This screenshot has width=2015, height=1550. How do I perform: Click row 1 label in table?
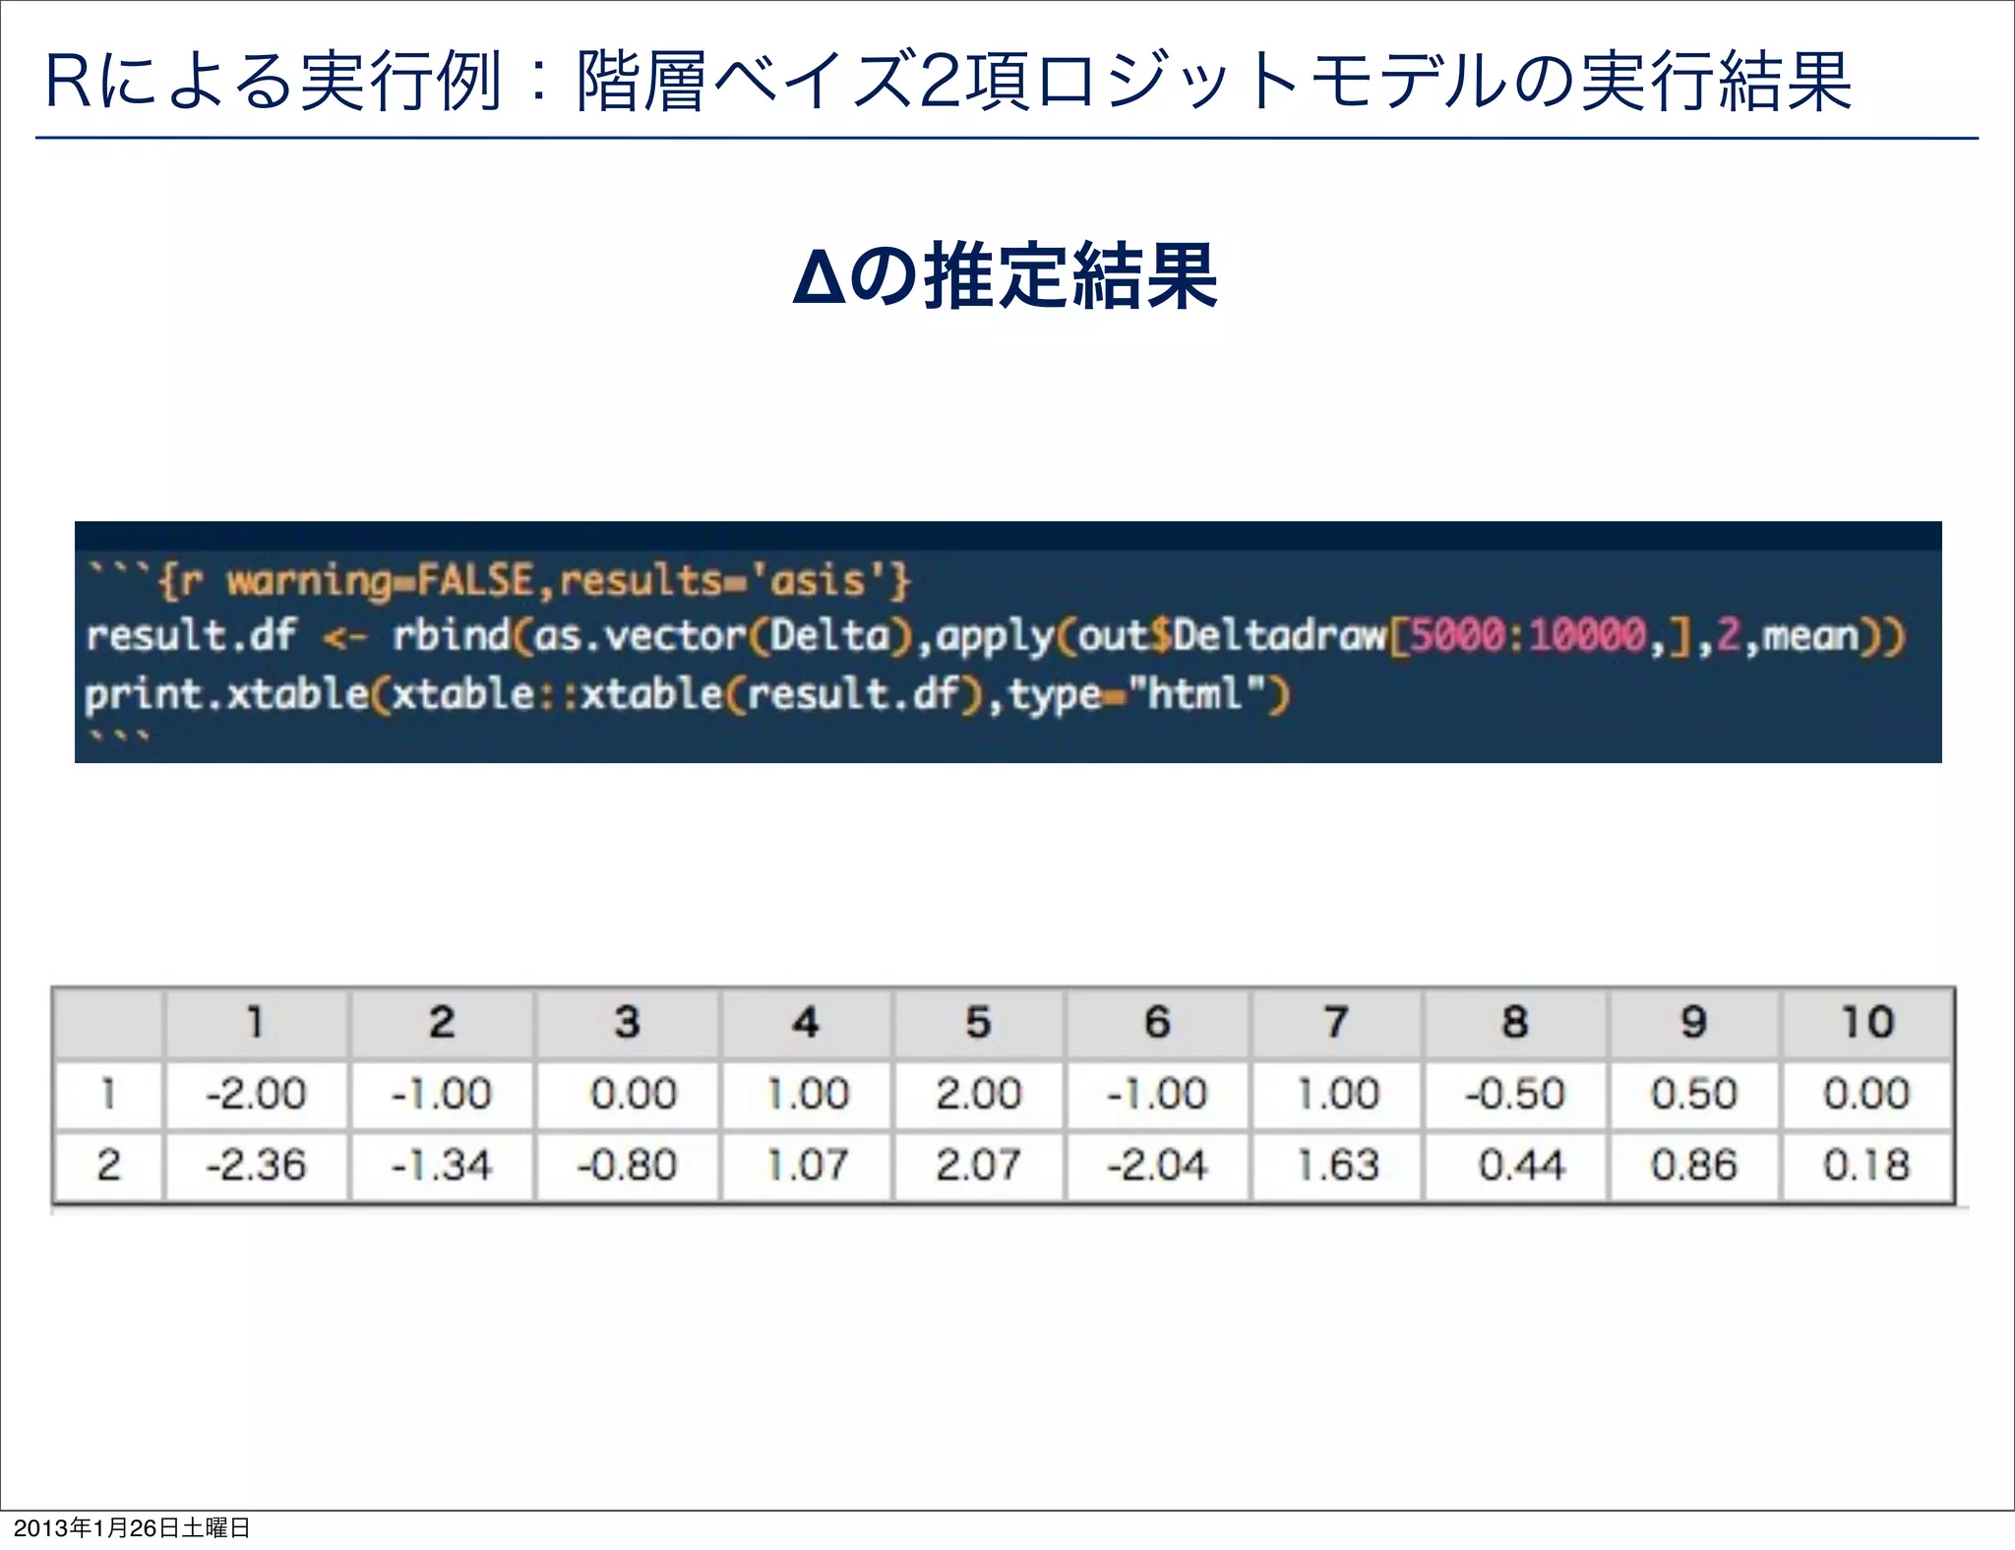(108, 1094)
